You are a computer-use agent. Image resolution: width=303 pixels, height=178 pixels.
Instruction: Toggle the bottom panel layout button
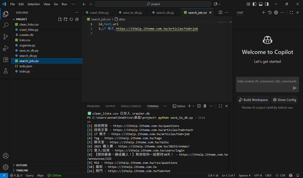(261, 4)
